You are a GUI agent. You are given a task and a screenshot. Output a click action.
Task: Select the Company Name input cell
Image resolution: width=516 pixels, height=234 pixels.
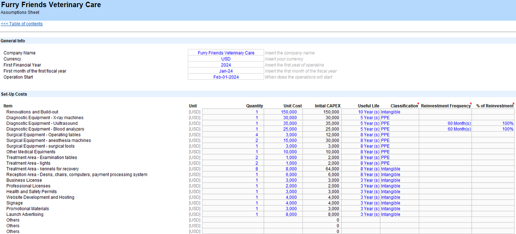coord(226,53)
